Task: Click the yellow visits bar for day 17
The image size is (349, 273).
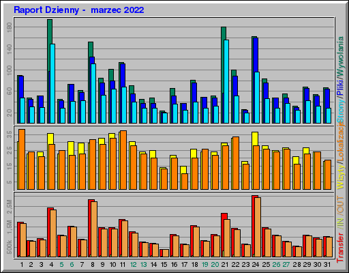Action: (183, 170)
